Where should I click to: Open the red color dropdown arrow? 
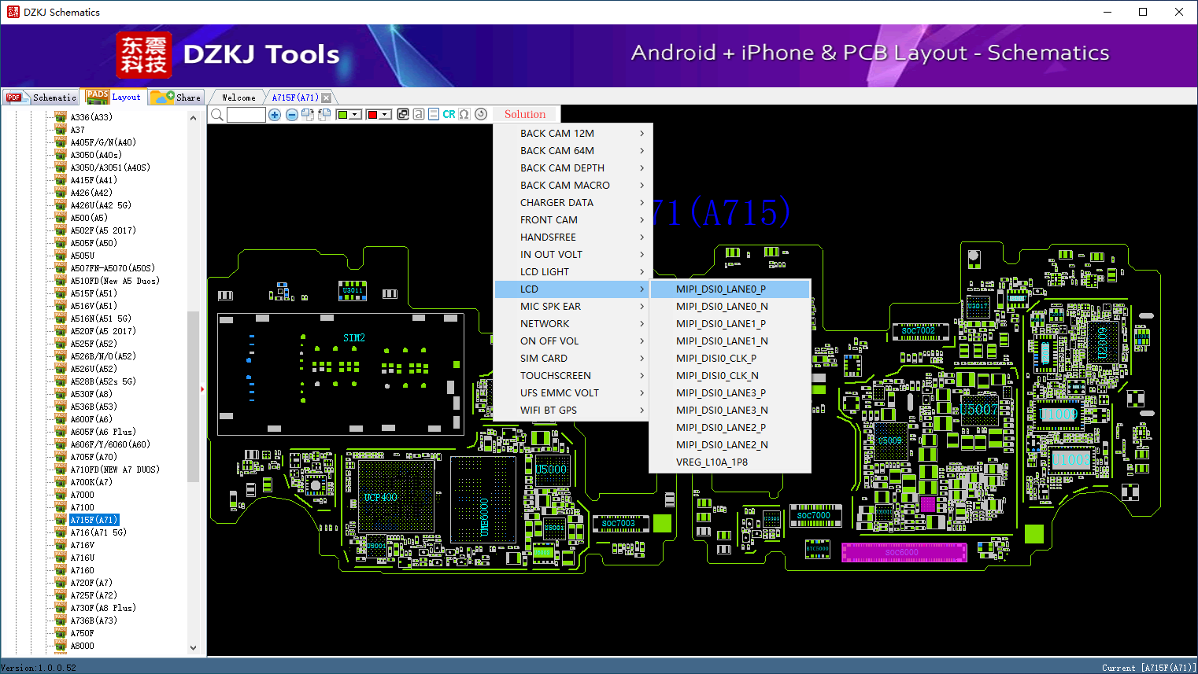pyautogui.click(x=386, y=115)
